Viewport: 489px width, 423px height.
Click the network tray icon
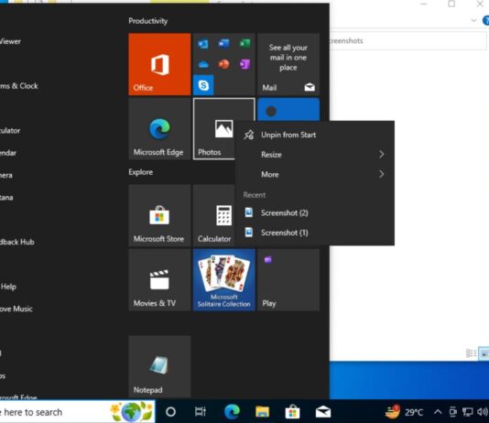[x=467, y=412]
